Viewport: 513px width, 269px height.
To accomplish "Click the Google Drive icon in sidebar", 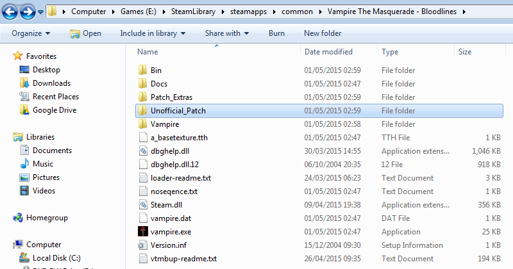I will 24,110.
